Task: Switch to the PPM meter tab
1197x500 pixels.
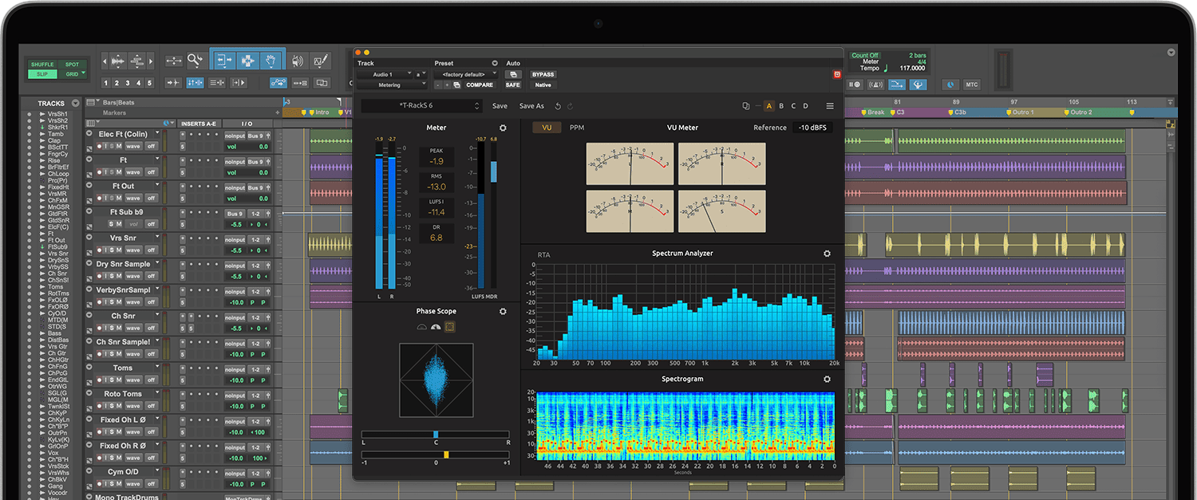Action: coord(576,128)
